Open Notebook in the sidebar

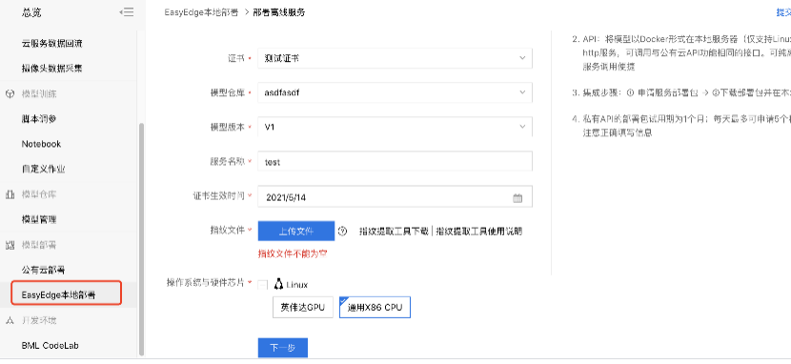pos(41,144)
